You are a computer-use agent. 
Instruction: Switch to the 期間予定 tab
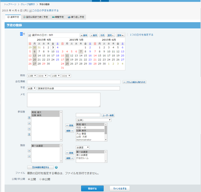(58, 17)
